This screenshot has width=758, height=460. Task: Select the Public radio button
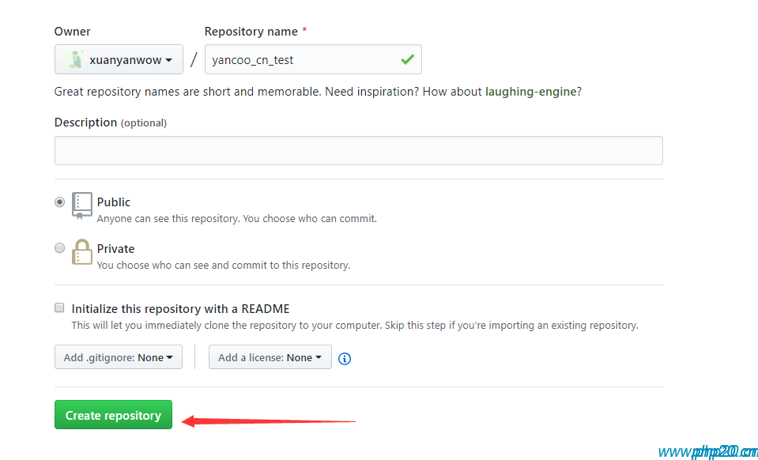(x=59, y=202)
